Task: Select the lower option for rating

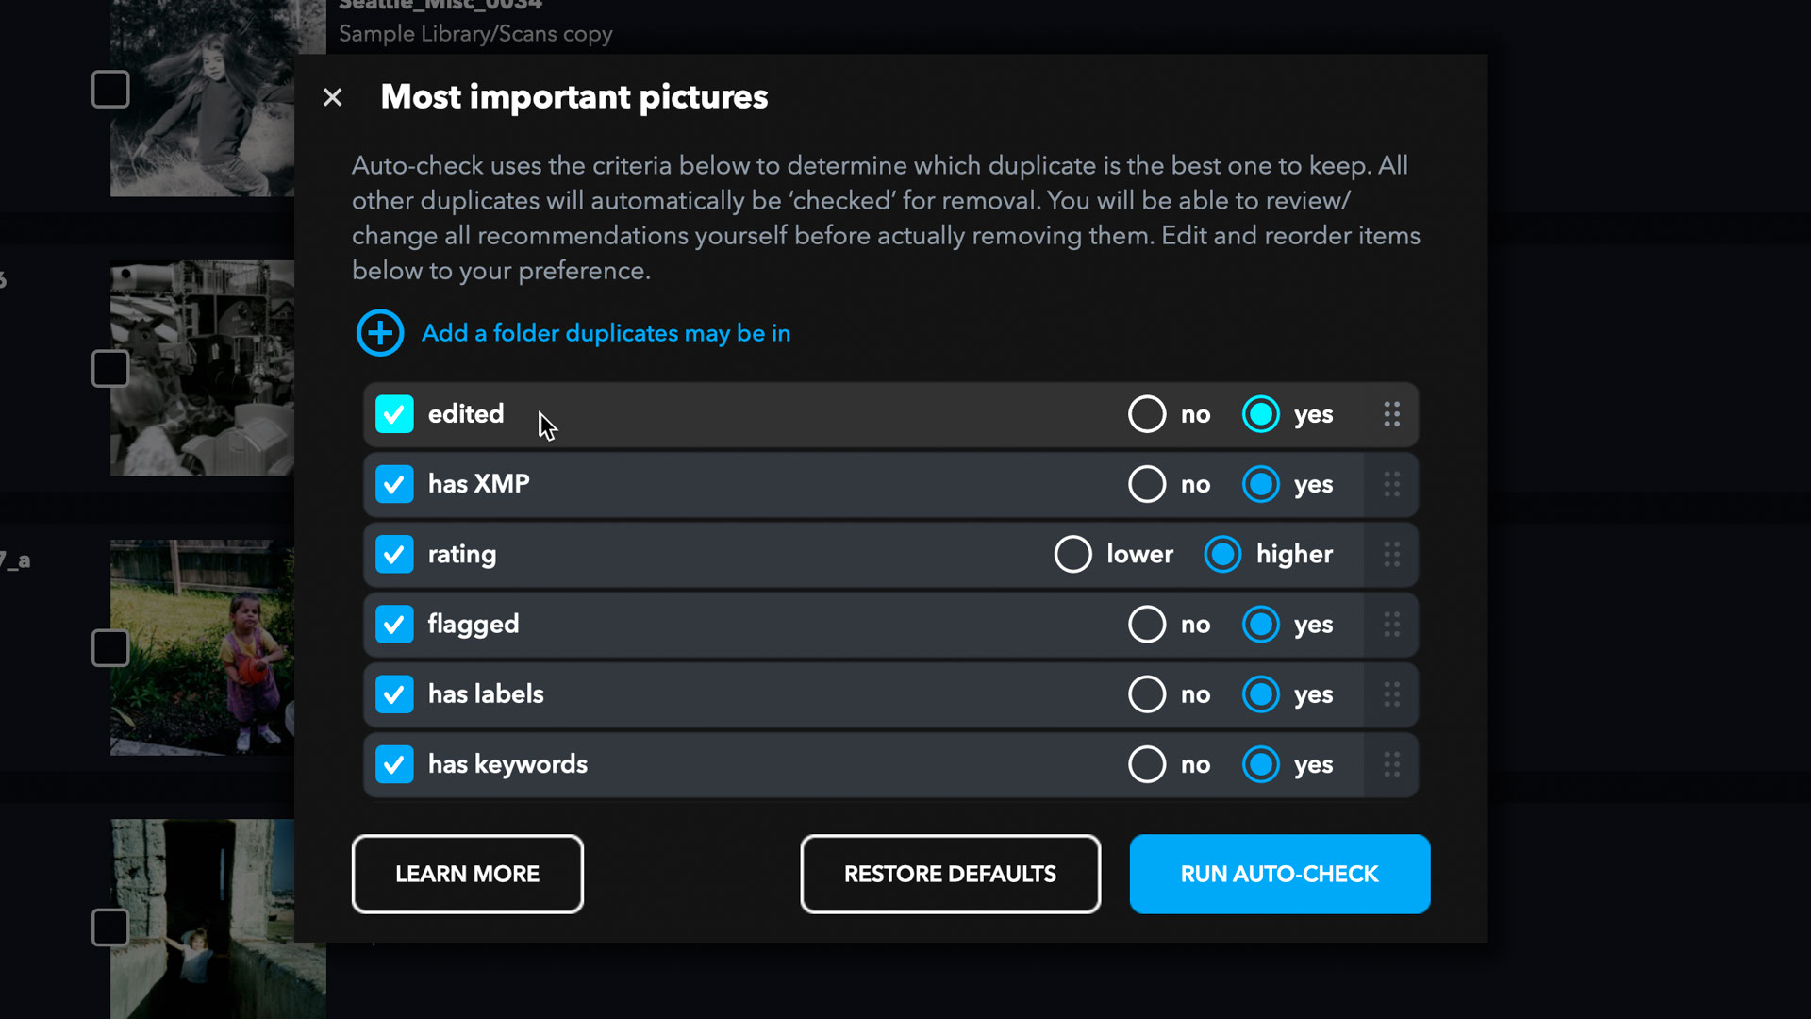Action: click(1072, 554)
